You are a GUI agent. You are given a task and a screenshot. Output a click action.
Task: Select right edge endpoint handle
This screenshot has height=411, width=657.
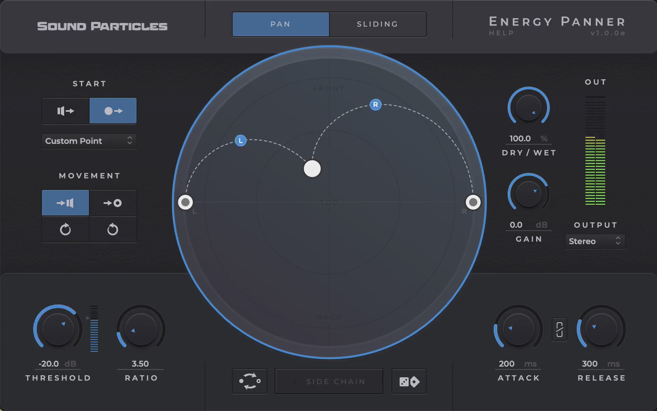(x=473, y=202)
